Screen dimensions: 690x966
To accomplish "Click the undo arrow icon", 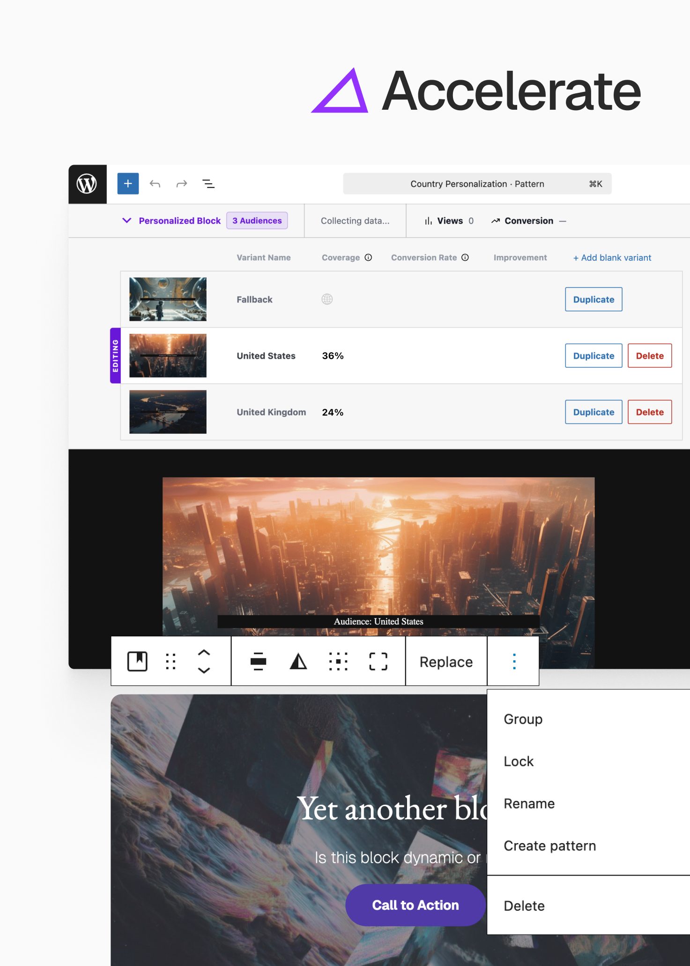I will (155, 184).
